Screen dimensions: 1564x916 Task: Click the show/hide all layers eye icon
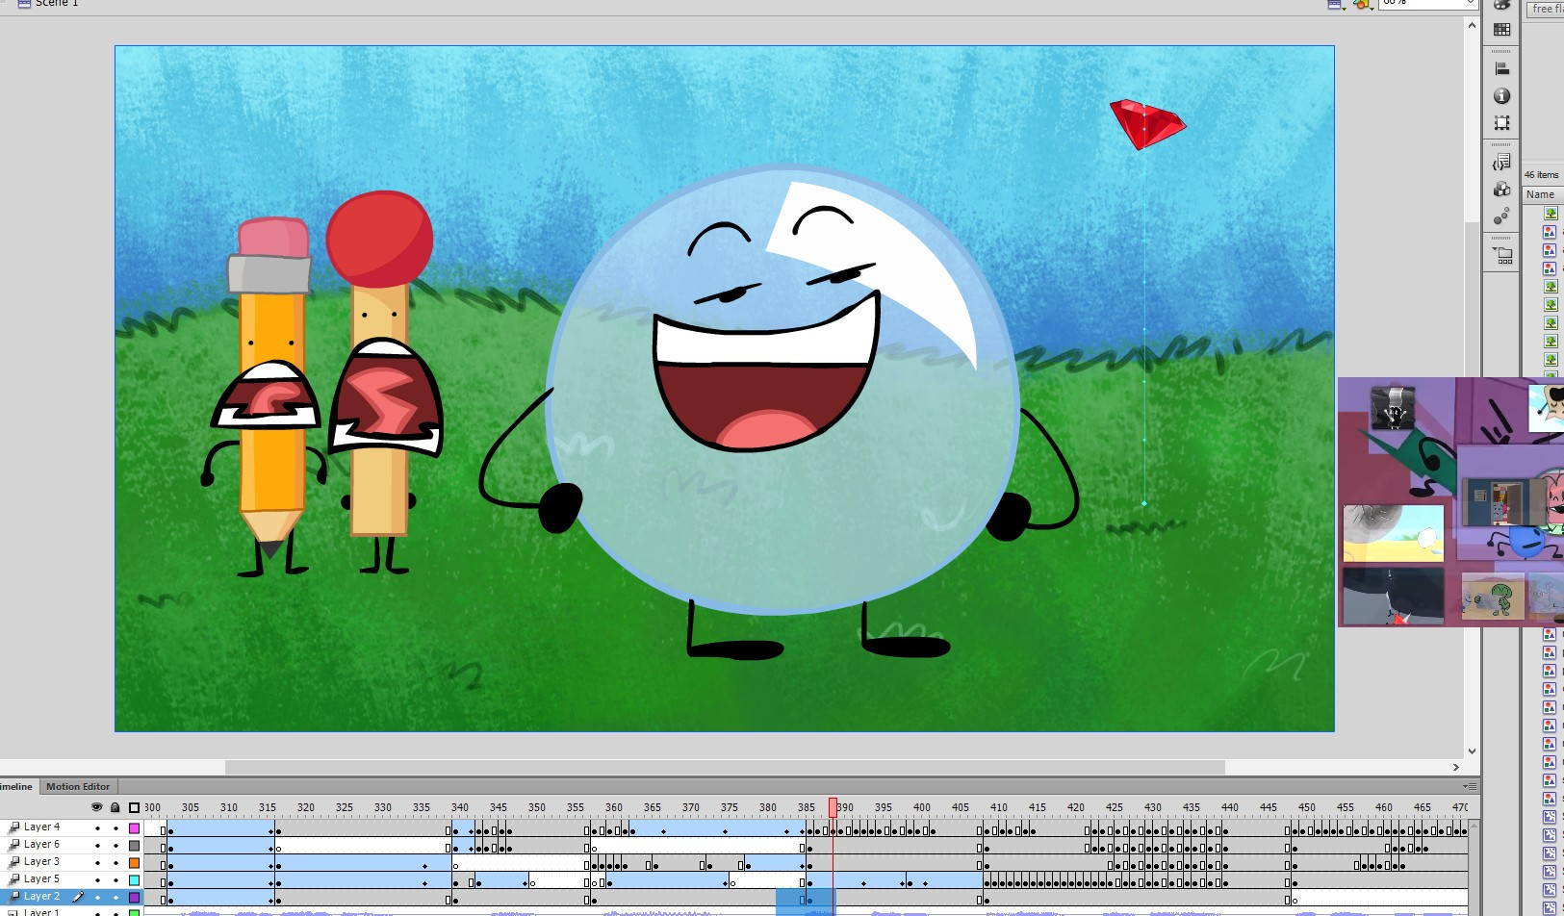click(x=96, y=807)
